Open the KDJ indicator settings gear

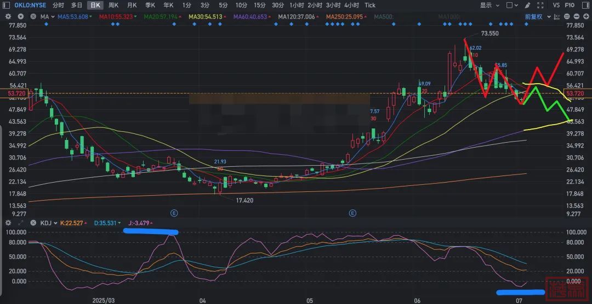click(8, 223)
